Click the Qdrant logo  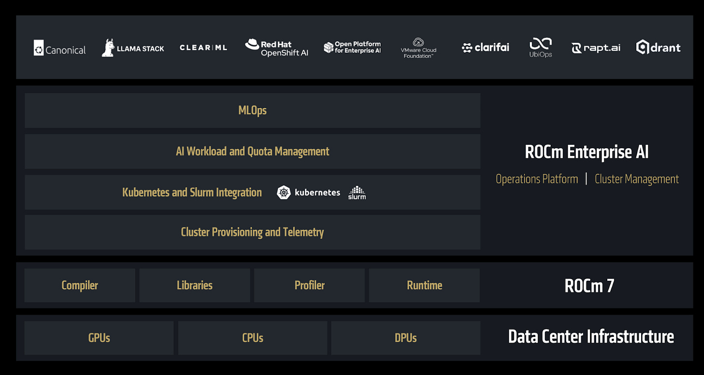click(x=658, y=47)
